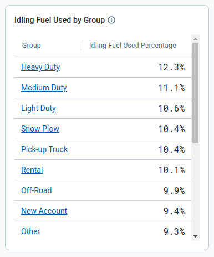Click the scrollbar track below the thumb

pyautogui.click(x=195, y=188)
